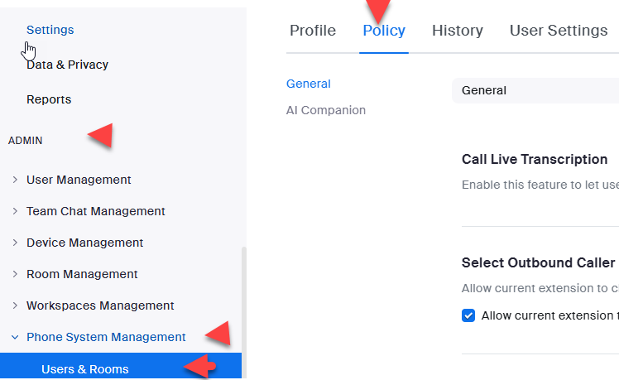Open the Reports page
The image size is (619, 380).
point(49,99)
